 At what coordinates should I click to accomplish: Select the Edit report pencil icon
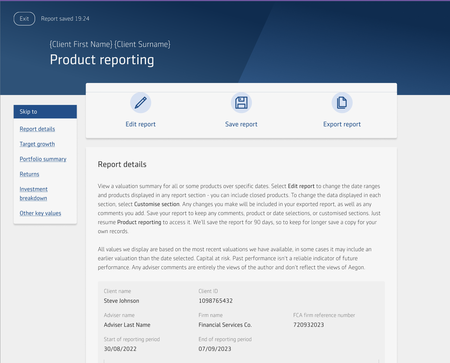click(141, 103)
